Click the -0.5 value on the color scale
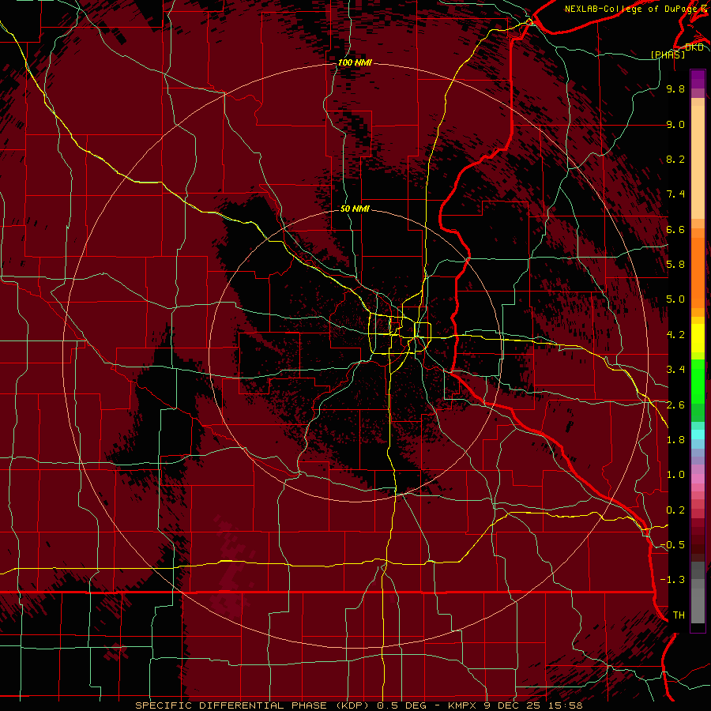 pos(672,545)
